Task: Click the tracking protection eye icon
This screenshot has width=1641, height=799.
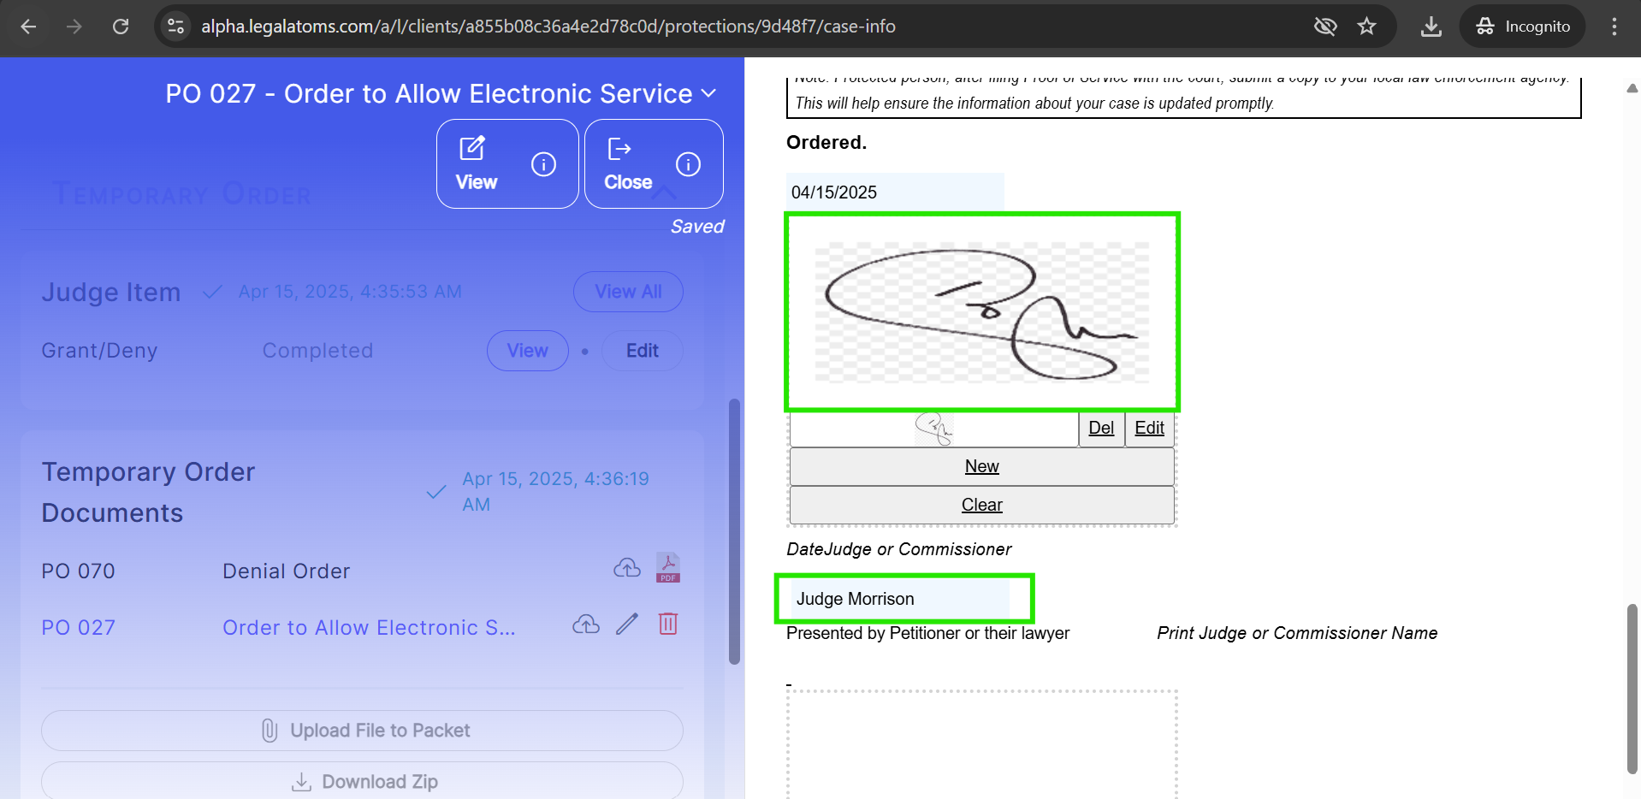Action: point(1325,27)
